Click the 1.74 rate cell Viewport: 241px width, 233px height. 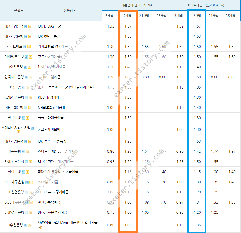pos(215,151)
